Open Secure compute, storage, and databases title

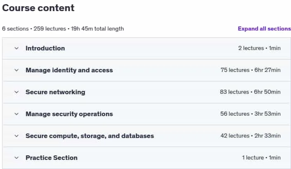tap(90, 136)
